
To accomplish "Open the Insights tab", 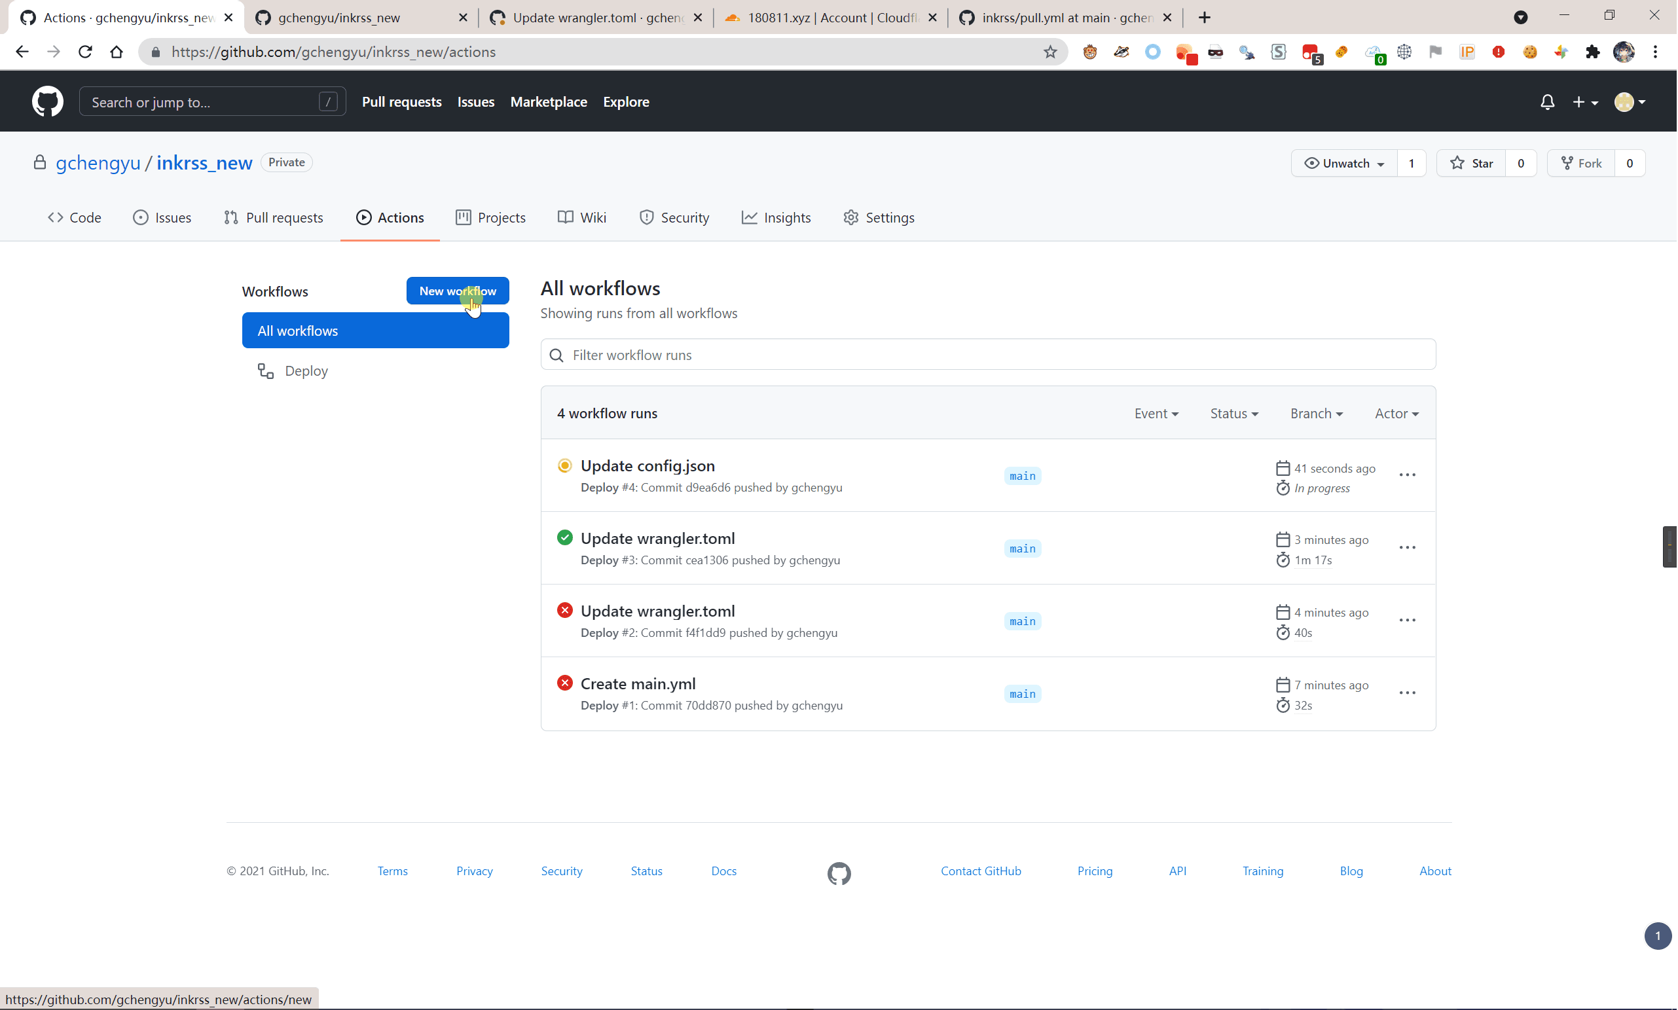I will pos(776,218).
